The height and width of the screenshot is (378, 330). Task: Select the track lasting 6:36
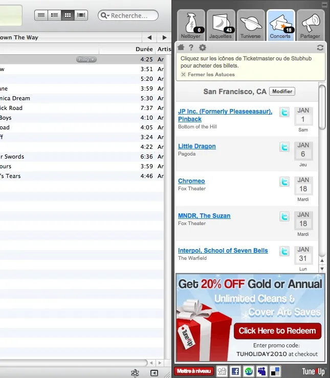tap(82, 157)
